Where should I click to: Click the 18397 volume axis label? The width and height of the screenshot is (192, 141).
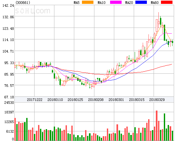tap(9, 112)
